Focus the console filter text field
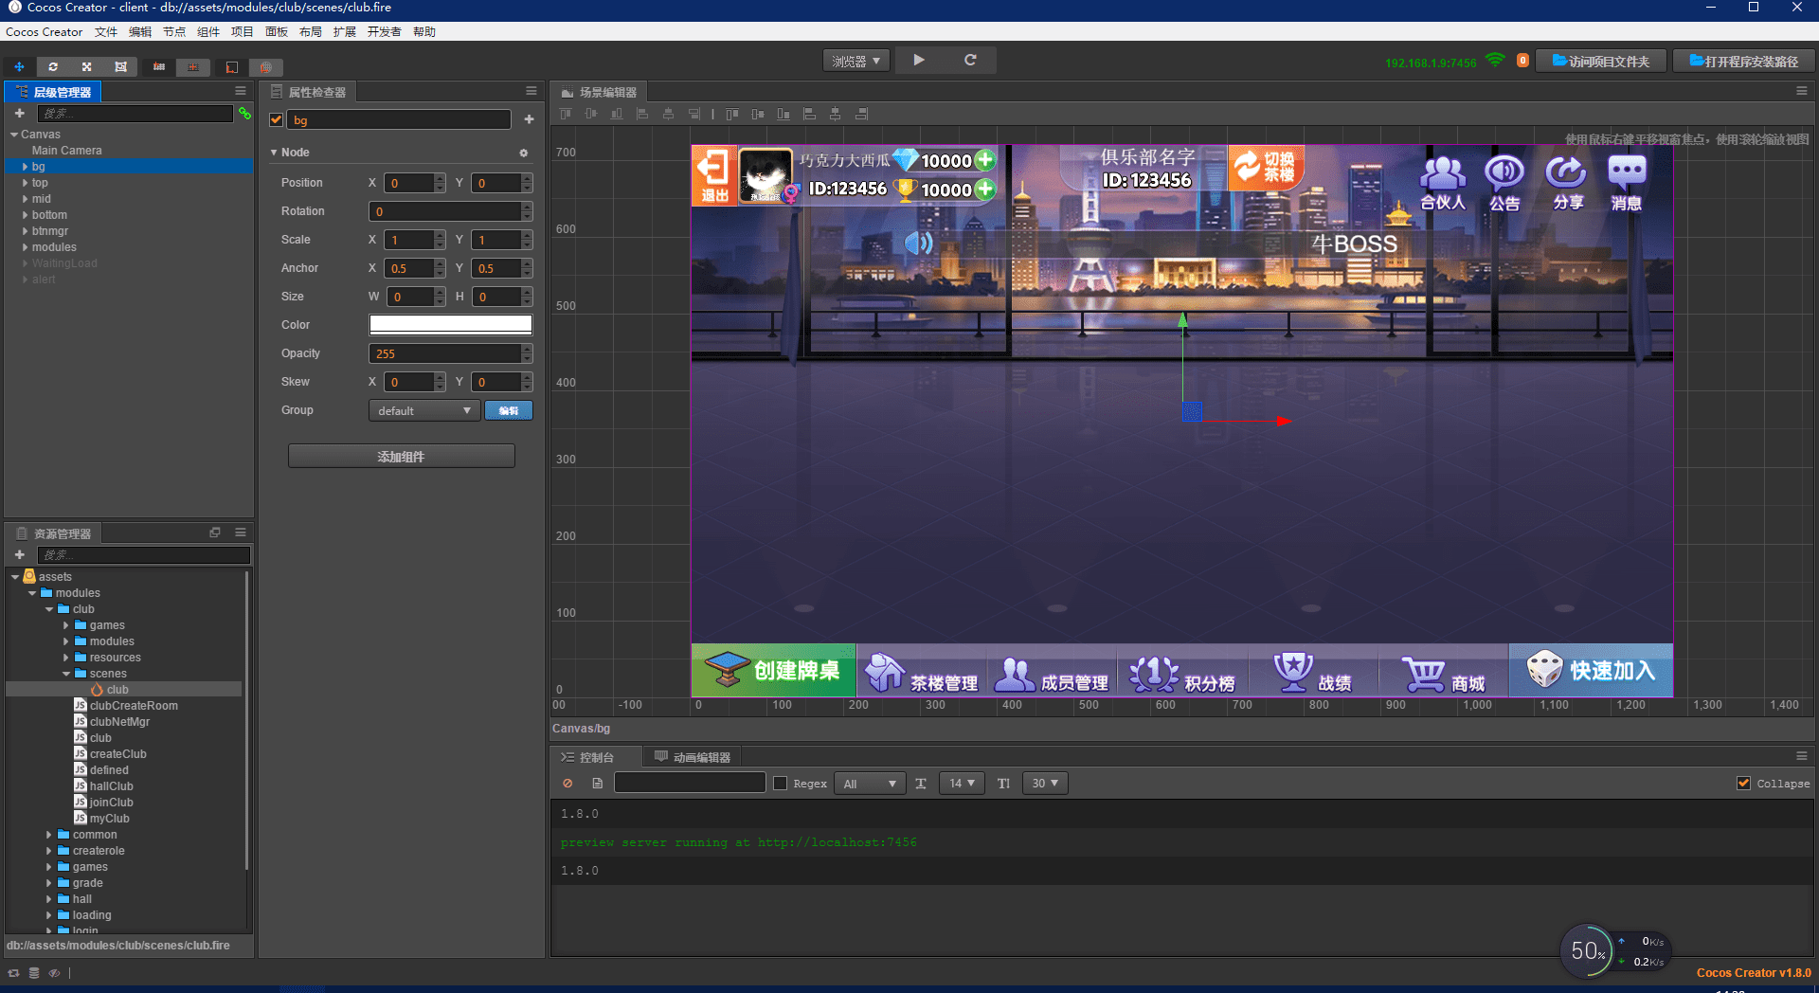The image size is (1819, 993). [x=690, y=783]
